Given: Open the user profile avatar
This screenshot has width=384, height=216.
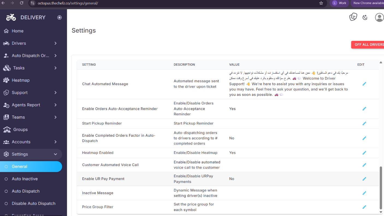Looking at the screenshot, I should [x=379, y=17].
